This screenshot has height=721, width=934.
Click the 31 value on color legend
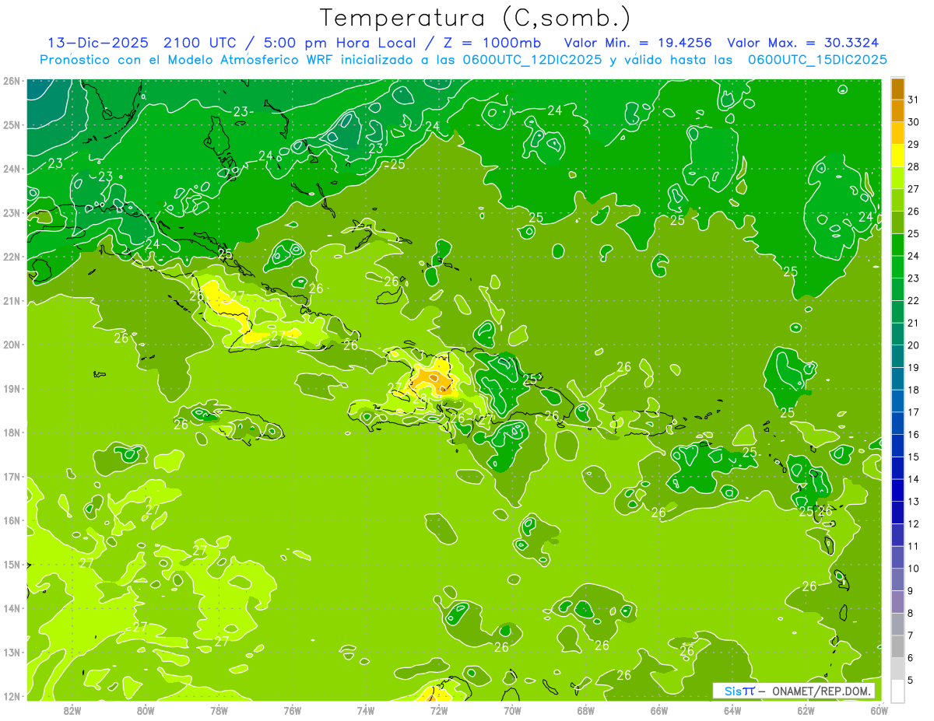click(x=913, y=99)
